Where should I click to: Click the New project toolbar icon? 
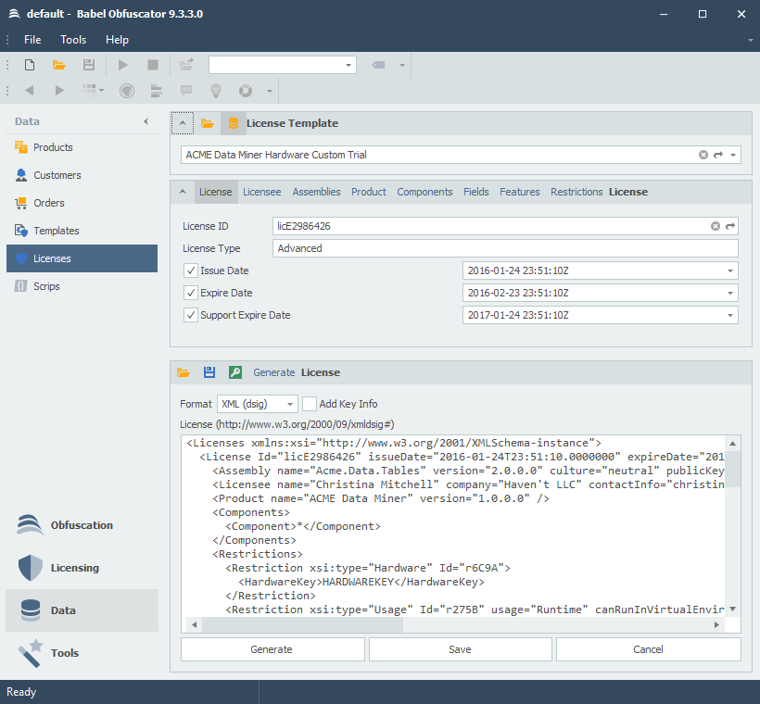click(x=30, y=65)
